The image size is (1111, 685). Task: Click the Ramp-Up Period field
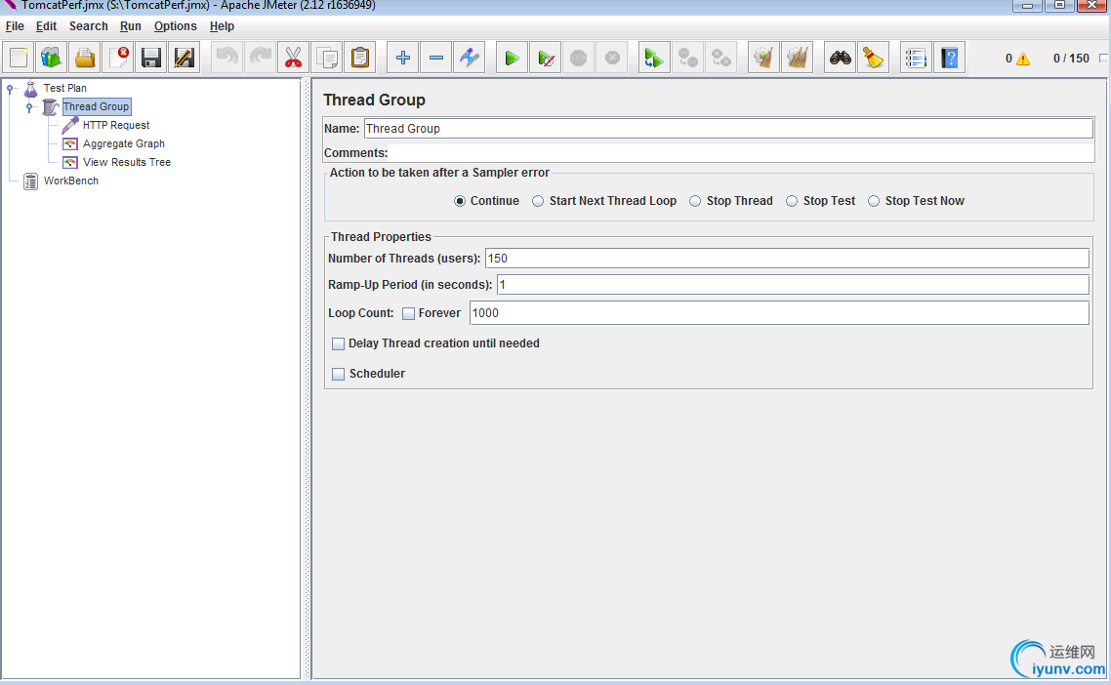click(793, 285)
